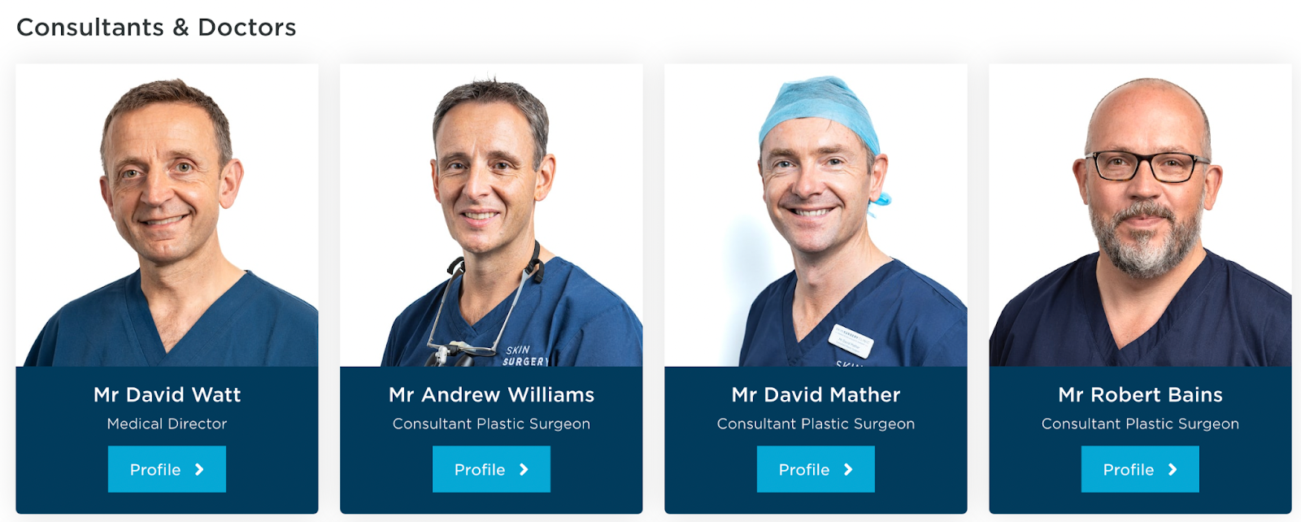1301x522 pixels.
Task: Open Profile for Mr David Watt
Action: click(x=167, y=469)
